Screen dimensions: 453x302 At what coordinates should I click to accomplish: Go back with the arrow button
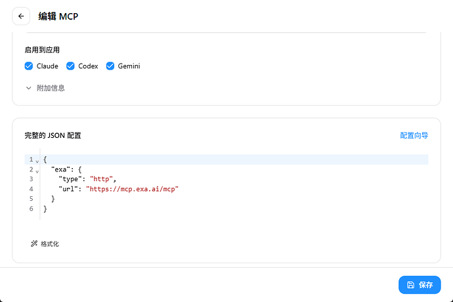(21, 16)
